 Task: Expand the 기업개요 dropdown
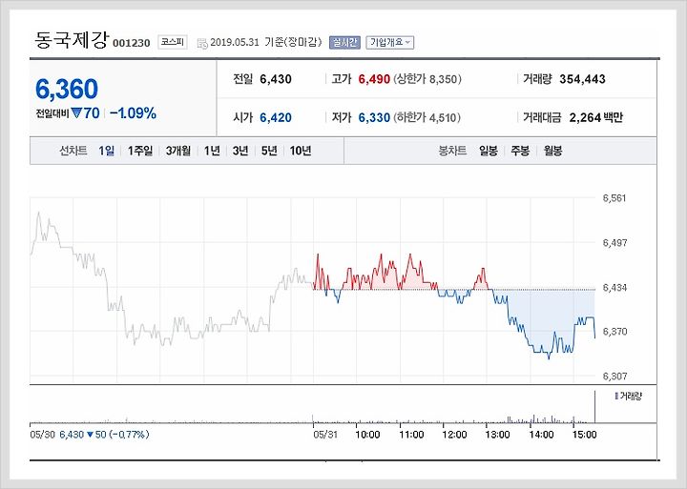tap(389, 43)
